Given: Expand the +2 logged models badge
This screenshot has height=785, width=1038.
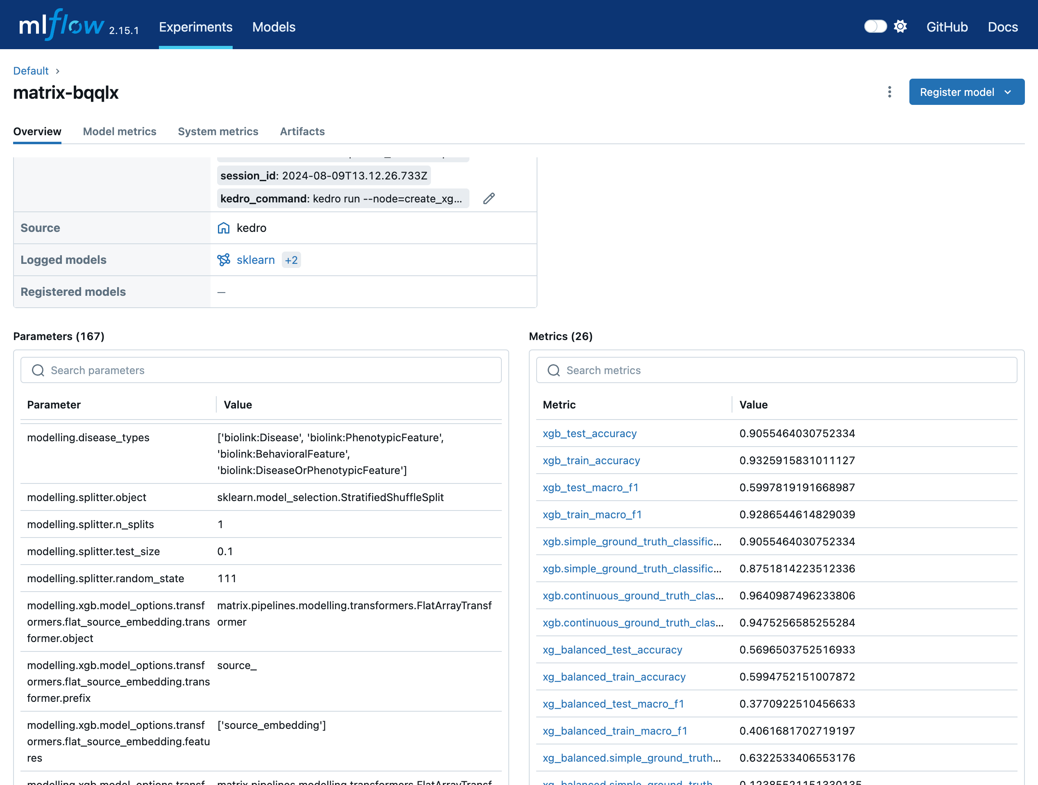Looking at the screenshot, I should pyautogui.click(x=291, y=260).
